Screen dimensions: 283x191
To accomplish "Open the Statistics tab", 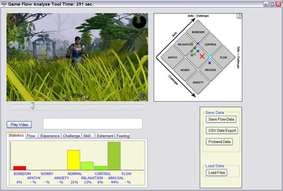I will 16,135.
